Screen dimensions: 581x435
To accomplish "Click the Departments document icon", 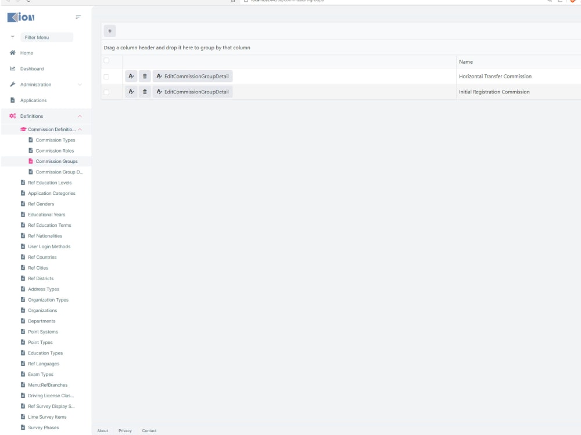I will (x=23, y=321).
